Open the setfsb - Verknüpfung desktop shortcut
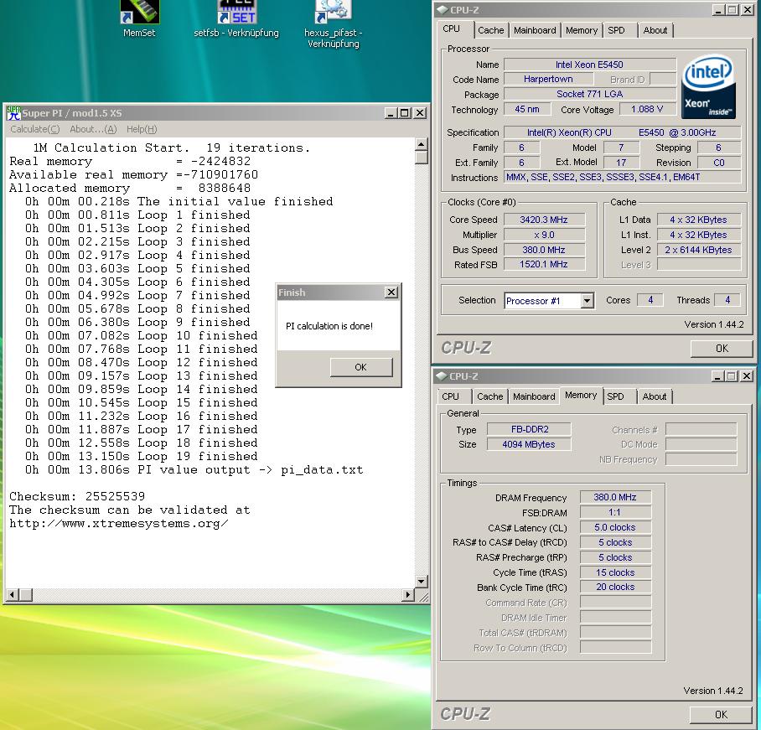 click(236, 18)
